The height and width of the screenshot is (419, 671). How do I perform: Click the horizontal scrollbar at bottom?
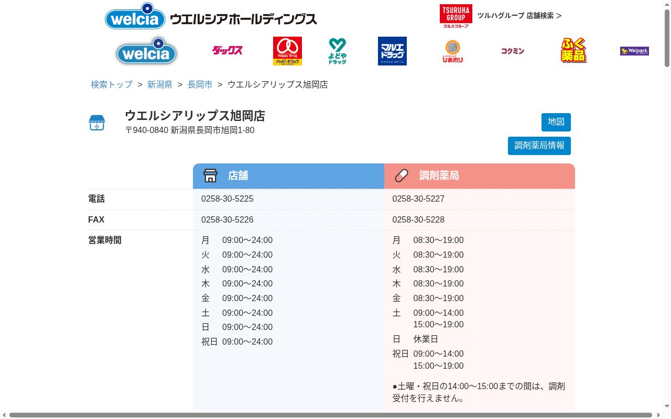(331, 415)
